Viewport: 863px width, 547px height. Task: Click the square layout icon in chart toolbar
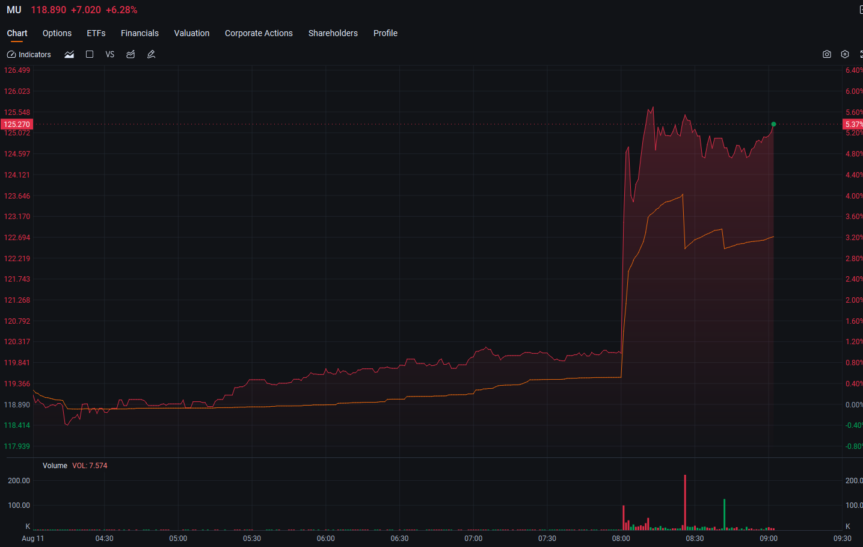click(x=90, y=54)
